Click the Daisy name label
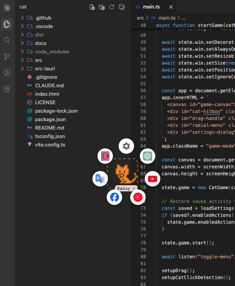235x286 pixels. tap(126, 188)
